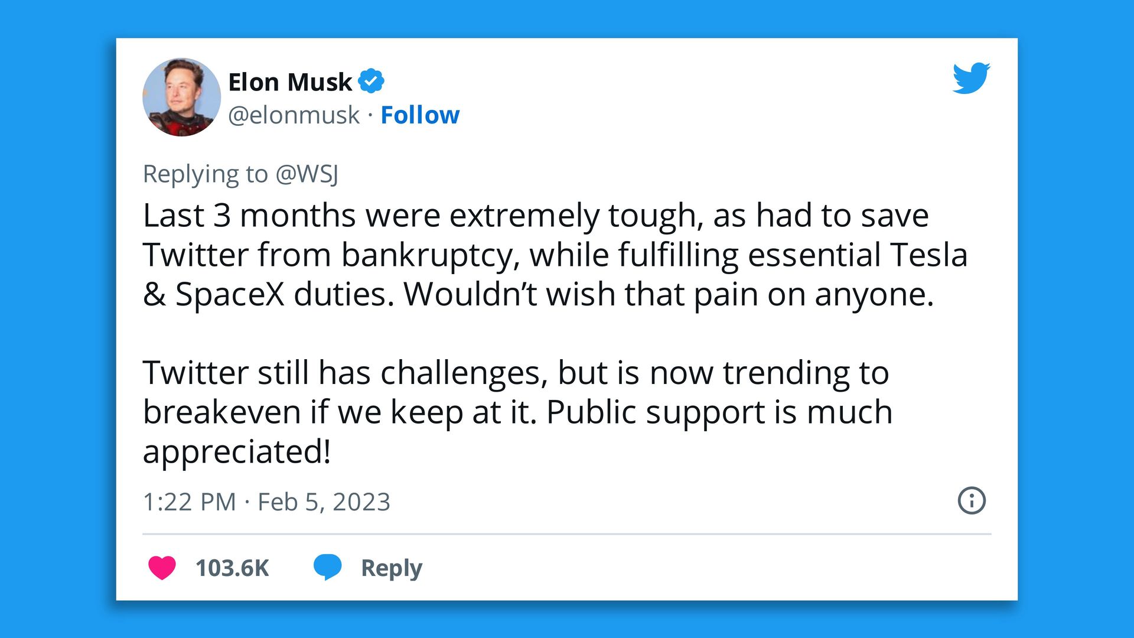
Task: Click the Feb 5, 2023 date
Action: point(324,502)
